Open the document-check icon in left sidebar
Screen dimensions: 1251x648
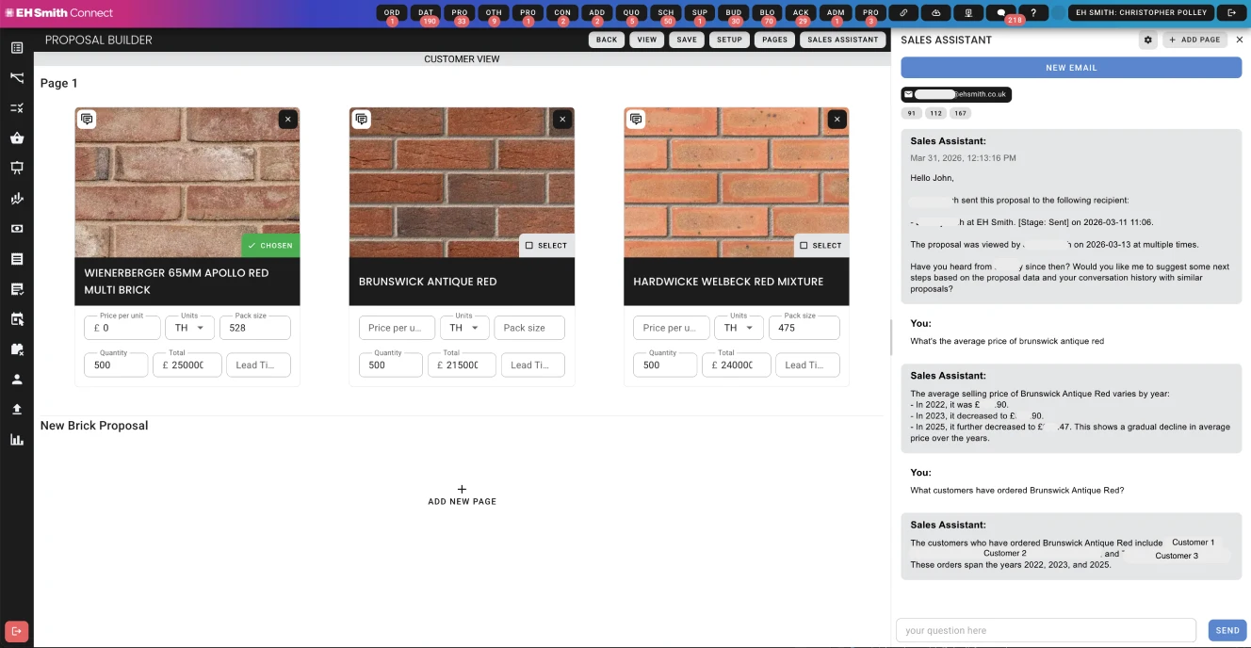pyautogui.click(x=17, y=289)
